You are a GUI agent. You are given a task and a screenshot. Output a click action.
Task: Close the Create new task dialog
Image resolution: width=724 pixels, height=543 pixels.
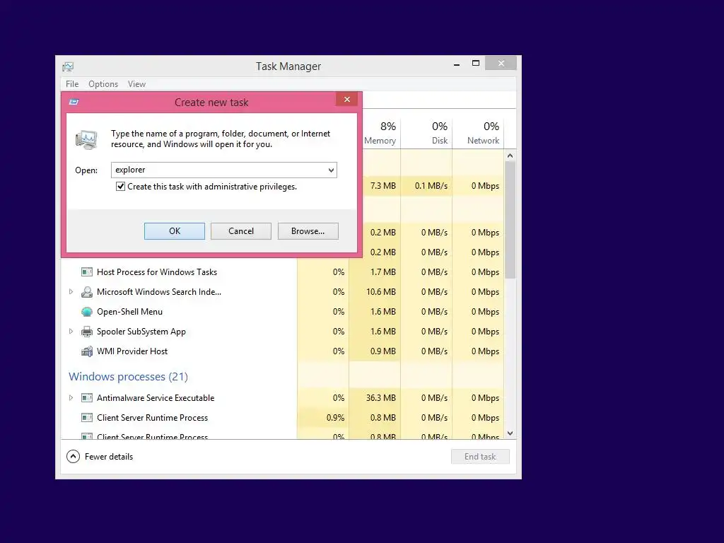(347, 99)
